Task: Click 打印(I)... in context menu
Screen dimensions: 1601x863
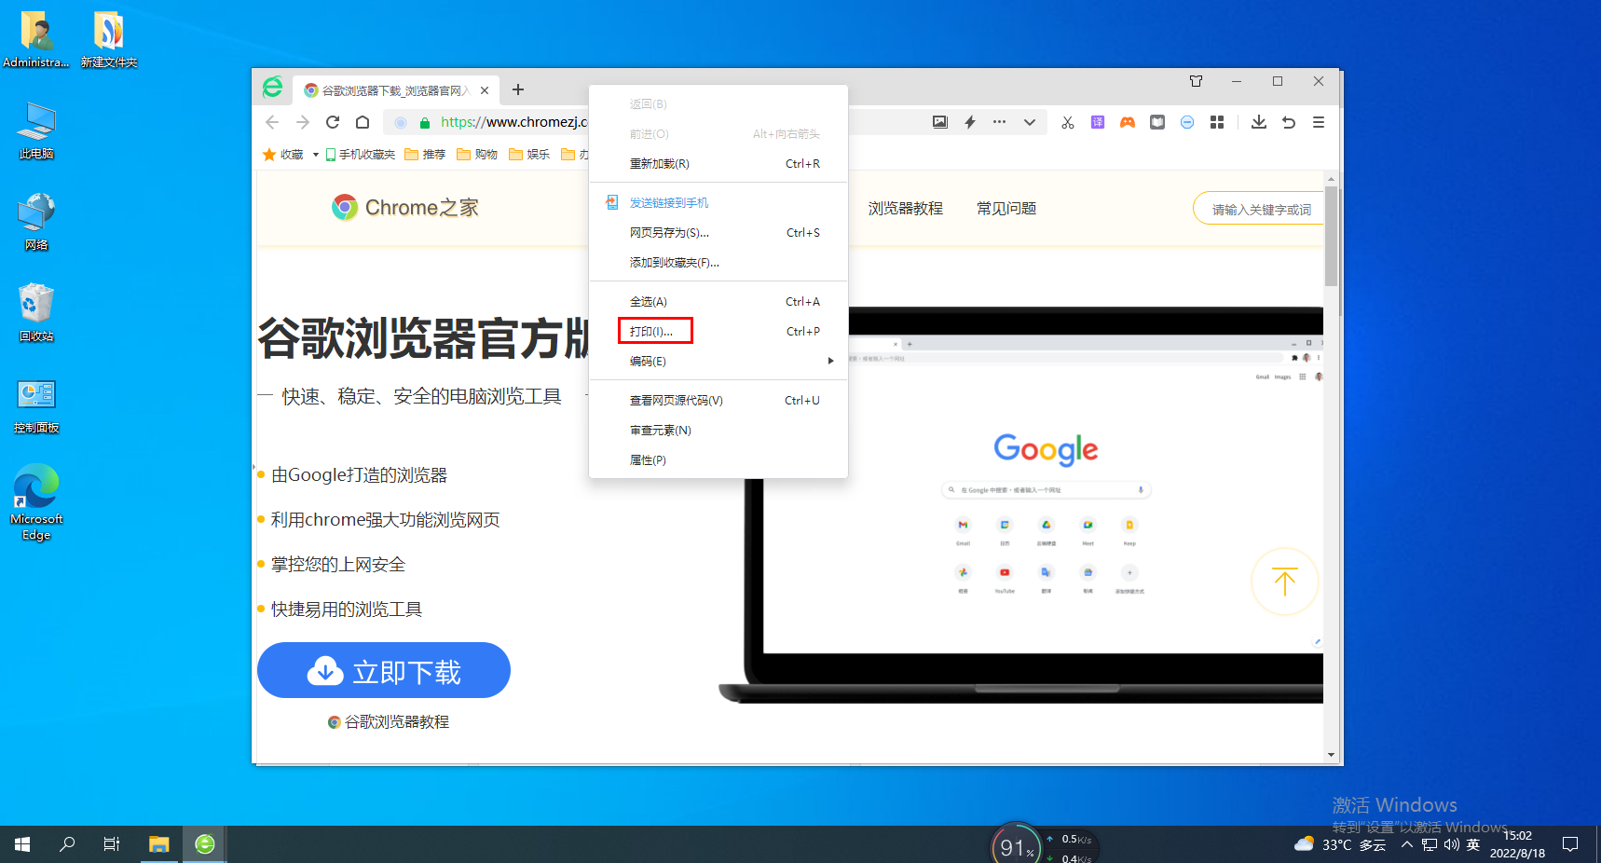Action: [x=718, y=331]
